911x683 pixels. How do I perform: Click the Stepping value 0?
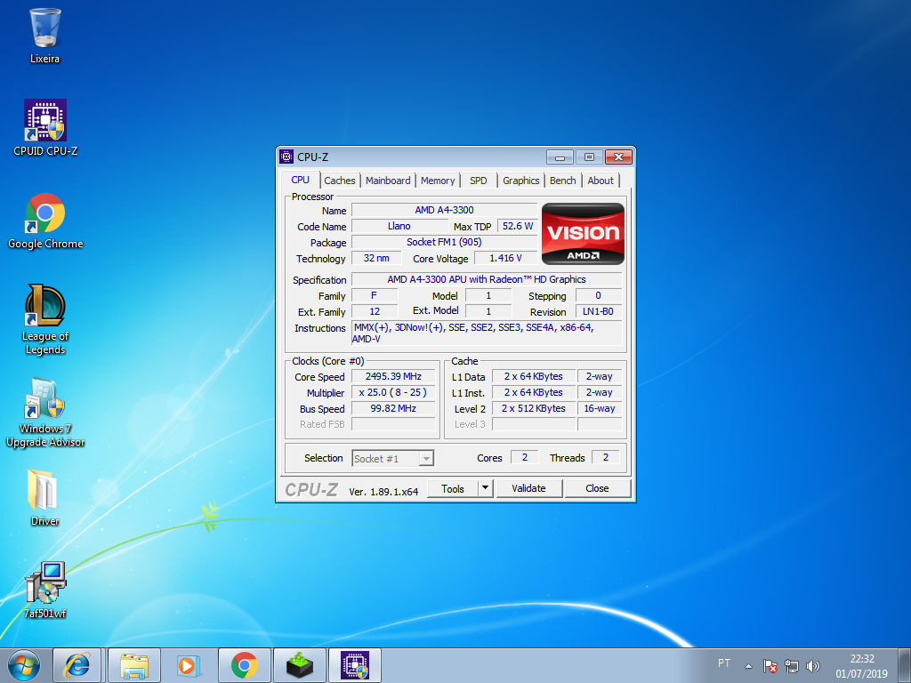point(599,295)
